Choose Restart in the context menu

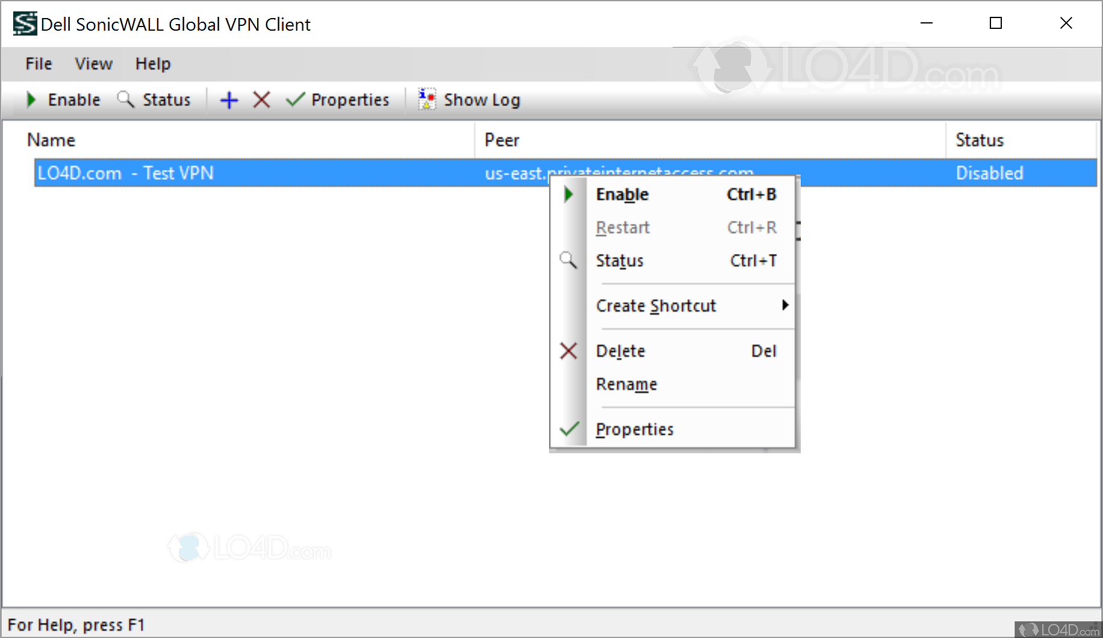coord(673,228)
